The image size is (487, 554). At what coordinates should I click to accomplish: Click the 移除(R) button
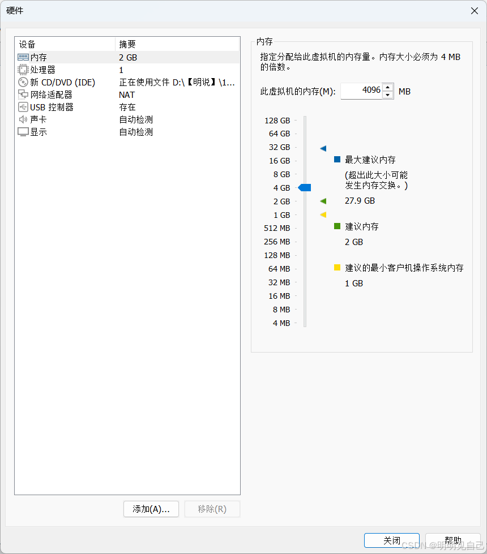coord(212,509)
